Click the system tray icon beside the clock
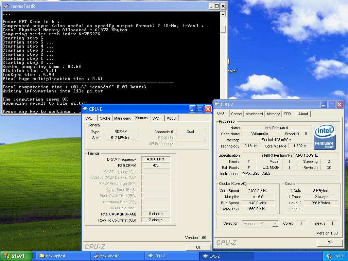348x261 pixels. click(329, 256)
